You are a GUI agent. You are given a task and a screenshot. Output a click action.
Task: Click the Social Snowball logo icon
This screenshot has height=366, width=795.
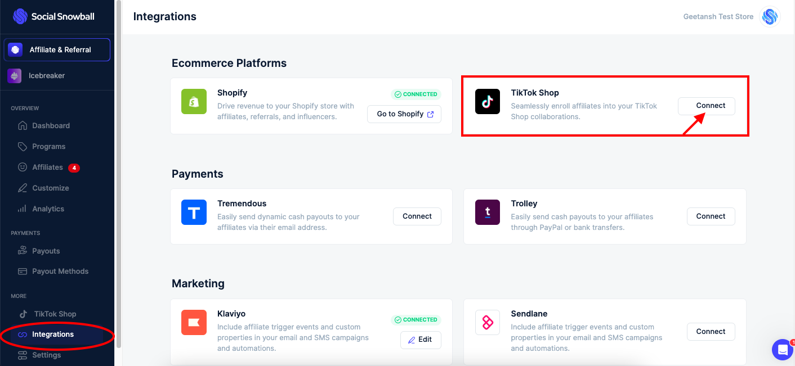click(x=20, y=16)
